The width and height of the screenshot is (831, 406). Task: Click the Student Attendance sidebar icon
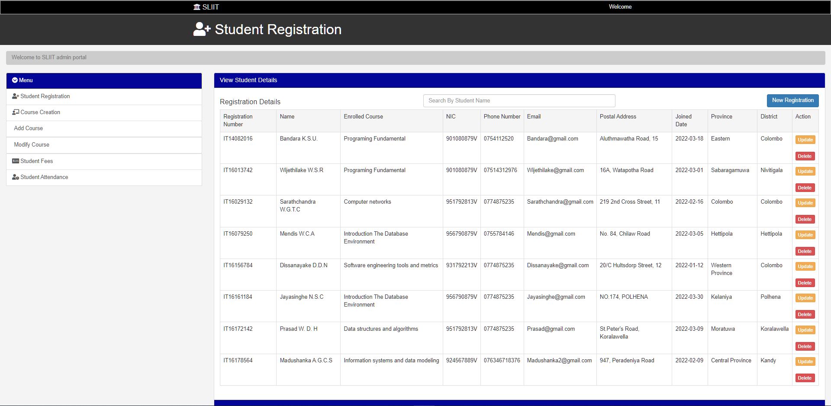[16, 177]
